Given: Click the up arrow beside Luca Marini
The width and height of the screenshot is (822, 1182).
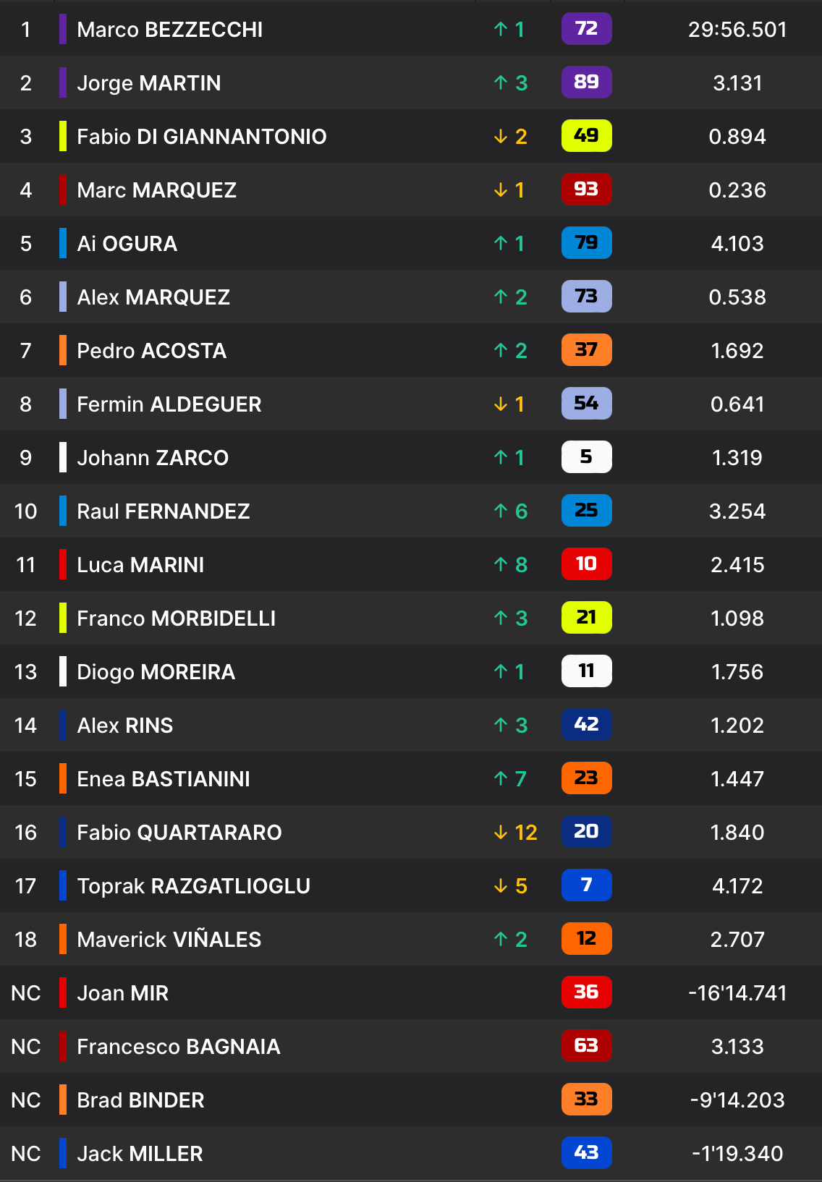Looking at the screenshot, I should 501,564.
